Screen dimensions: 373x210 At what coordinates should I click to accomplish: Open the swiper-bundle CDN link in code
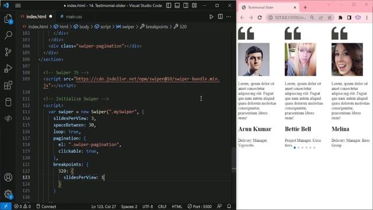tap(147, 79)
